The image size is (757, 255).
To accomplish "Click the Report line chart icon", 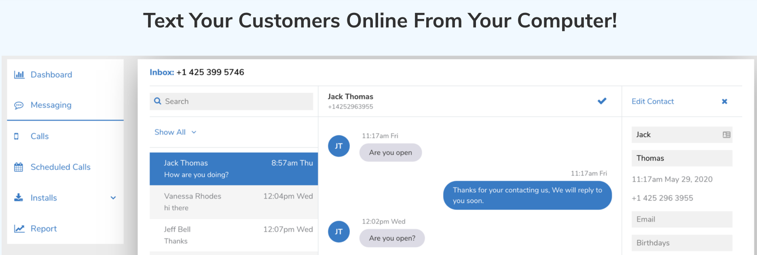I will 19,229.
